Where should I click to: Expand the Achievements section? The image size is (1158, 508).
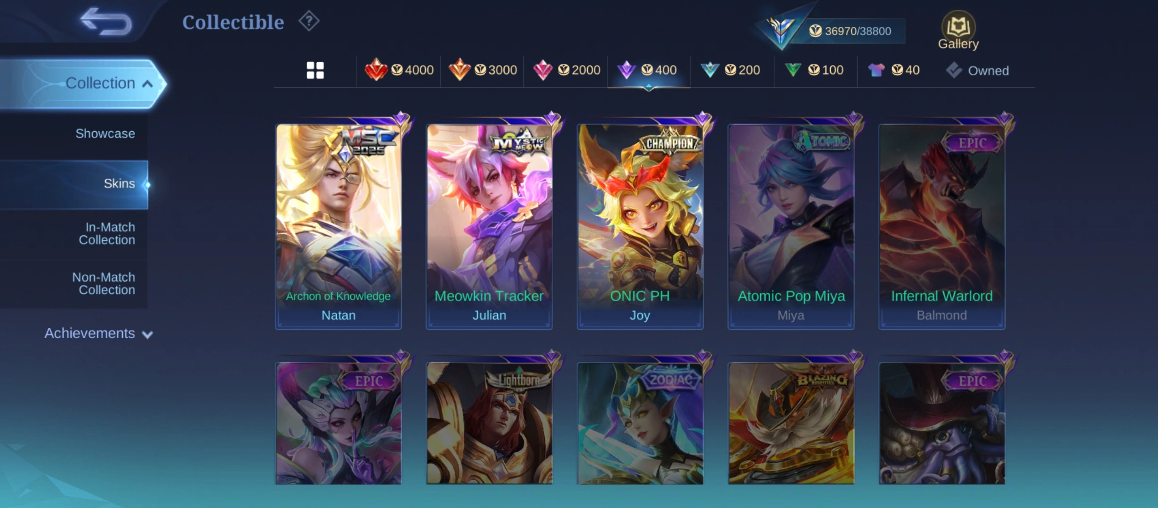coord(98,333)
